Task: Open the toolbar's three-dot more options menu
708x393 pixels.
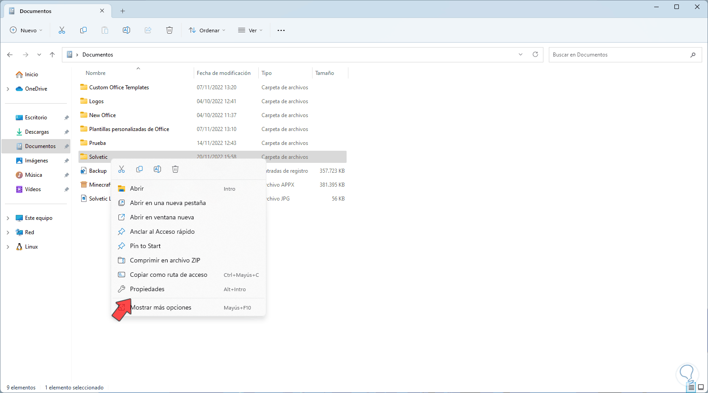Action: click(281, 30)
